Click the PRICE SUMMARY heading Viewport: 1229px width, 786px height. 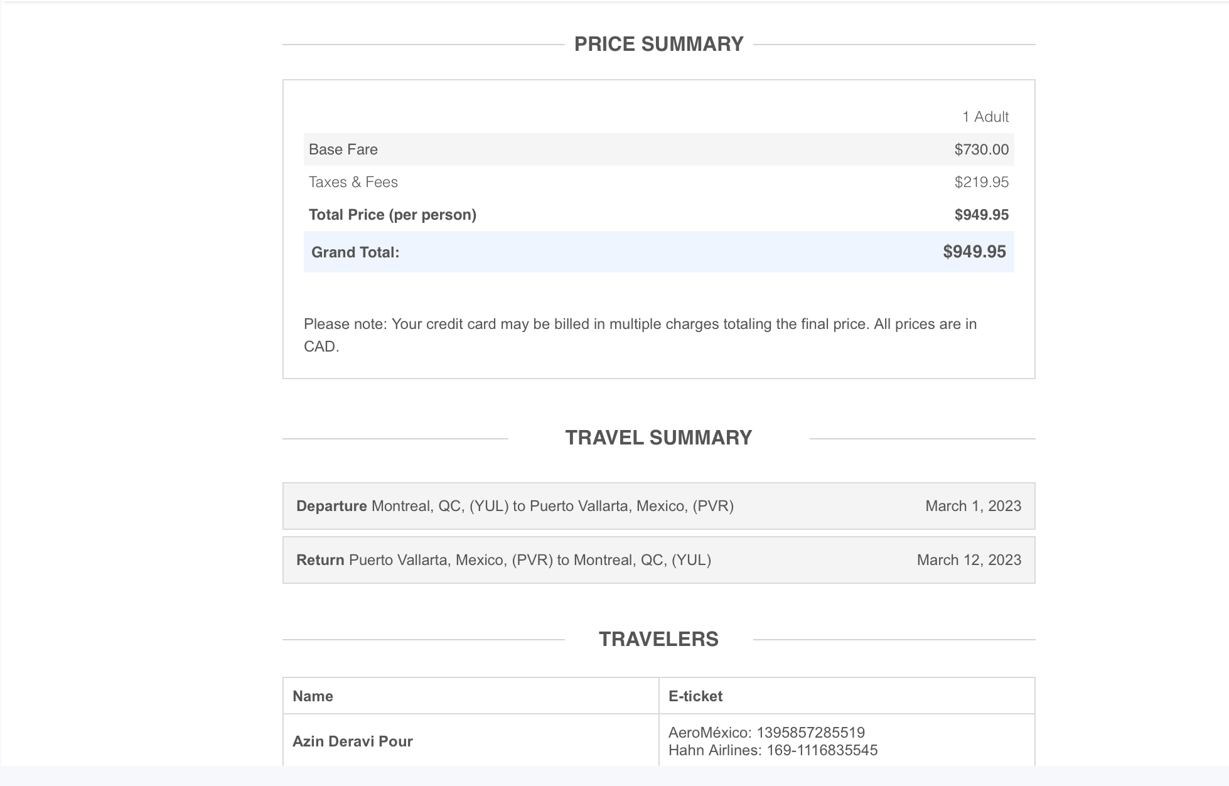[x=658, y=44]
